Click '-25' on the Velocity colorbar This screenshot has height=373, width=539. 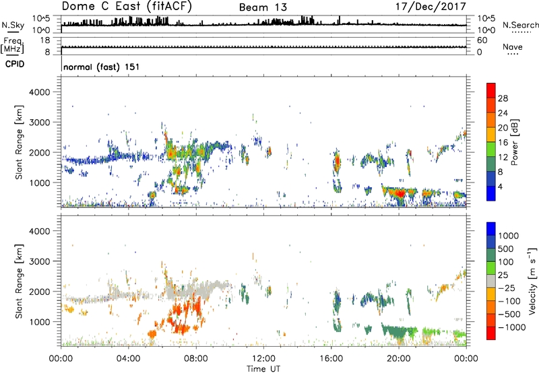click(x=507, y=287)
